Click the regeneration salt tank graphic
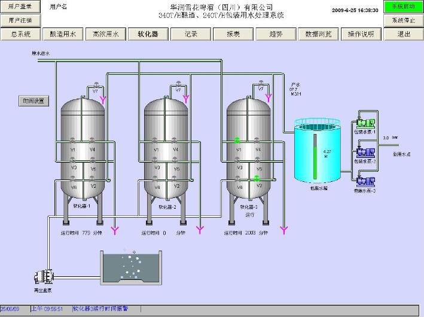The width and height of the screenshot is (424, 317). pyautogui.click(x=131, y=267)
